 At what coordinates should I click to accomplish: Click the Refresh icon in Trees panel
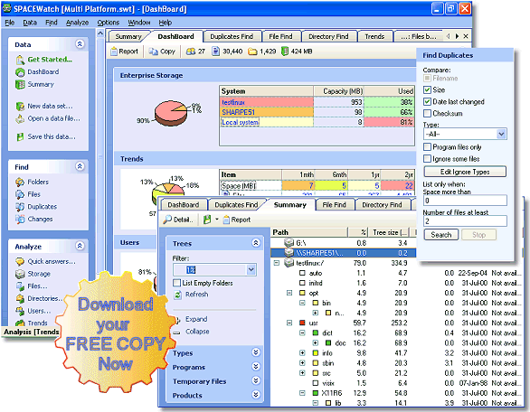pyautogui.click(x=177, y=295)
